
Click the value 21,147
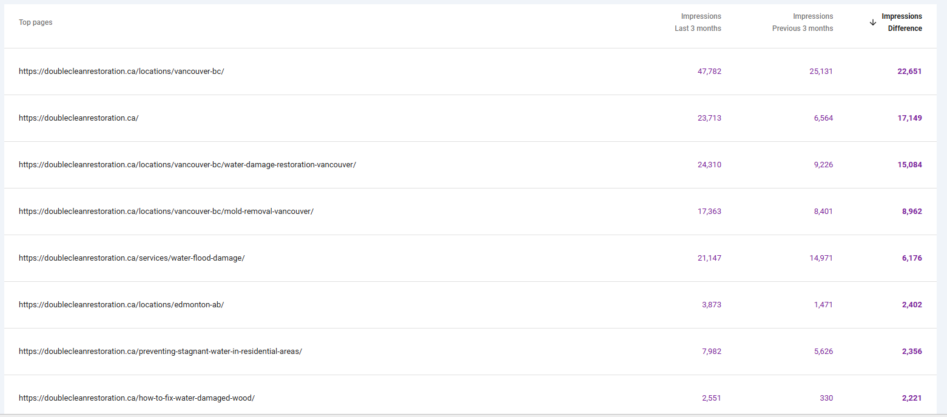pyautogui.click(x=709, y=258)
